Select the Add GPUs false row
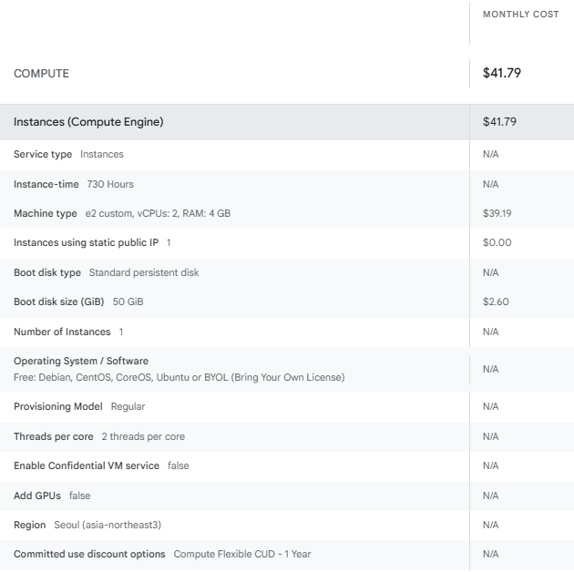Viewport: 574px width, 572px height. click(287, 495)
